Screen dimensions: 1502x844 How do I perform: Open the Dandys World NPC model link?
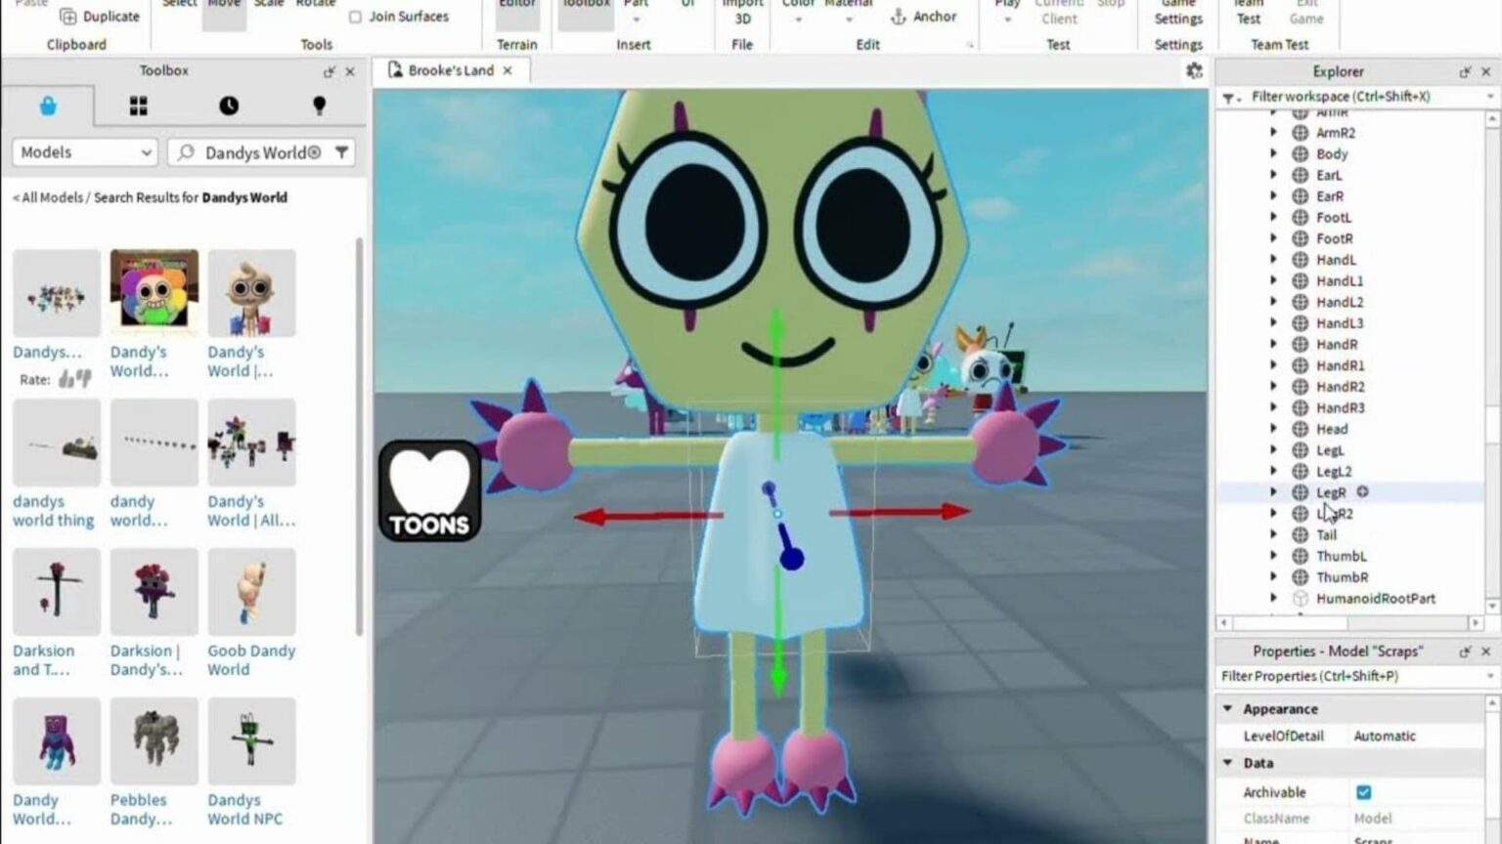pyautogui.click(x=244, y=809)
